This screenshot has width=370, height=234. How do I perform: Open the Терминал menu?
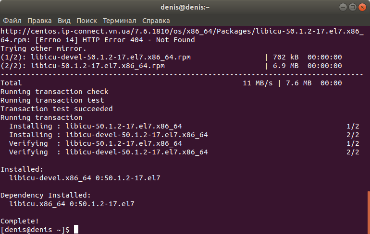(119, 21)
